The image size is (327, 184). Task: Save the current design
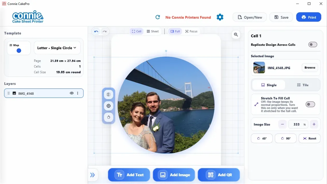(x=281, y=17)
